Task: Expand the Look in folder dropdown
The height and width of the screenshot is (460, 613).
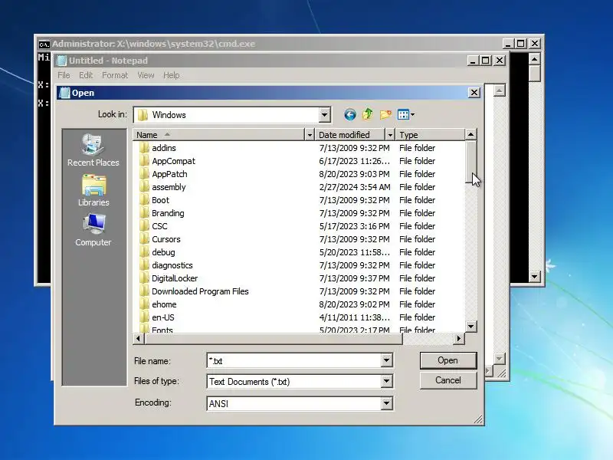Action: (x=324, y=115)
